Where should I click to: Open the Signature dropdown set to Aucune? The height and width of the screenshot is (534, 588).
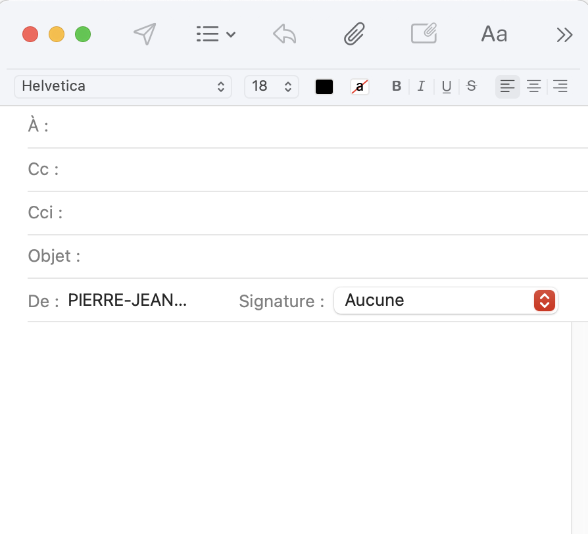coord(445,301)
